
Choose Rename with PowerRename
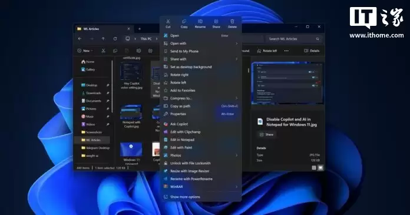click(200, 179)
